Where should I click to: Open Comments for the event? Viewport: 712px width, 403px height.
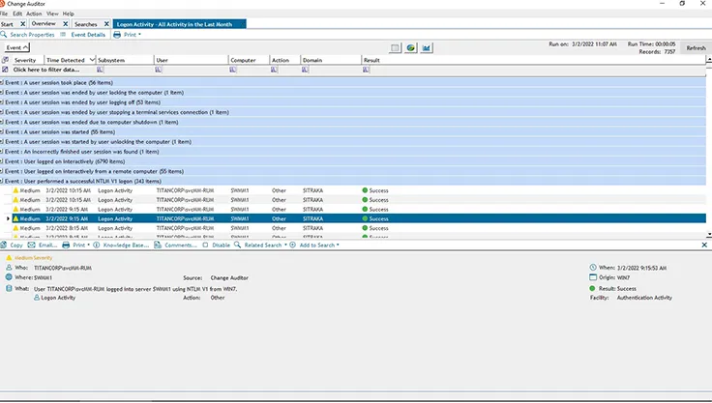175,245
